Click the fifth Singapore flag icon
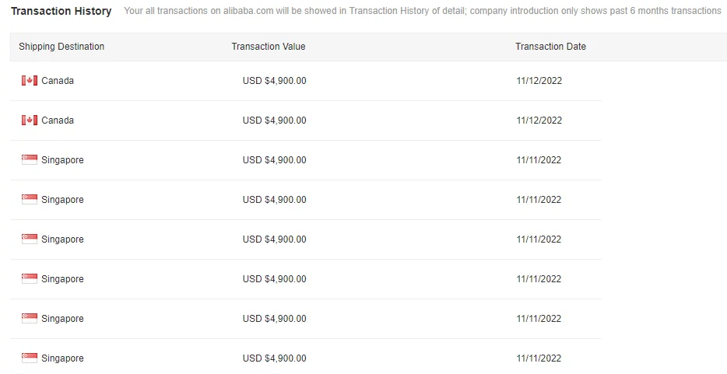727x374 pixels. 30,318
